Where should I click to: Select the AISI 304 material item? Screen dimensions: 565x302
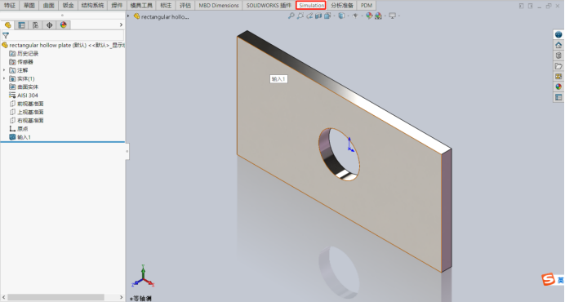[x=24, y=95]
